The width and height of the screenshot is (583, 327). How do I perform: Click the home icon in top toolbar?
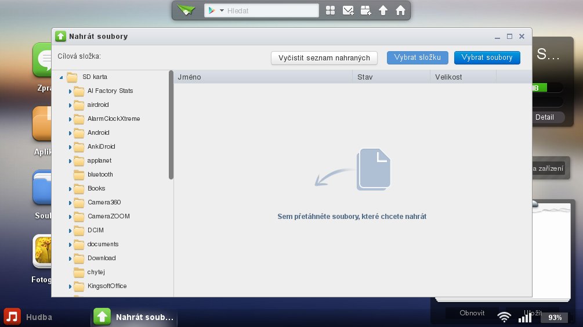(x=400, y=10)
